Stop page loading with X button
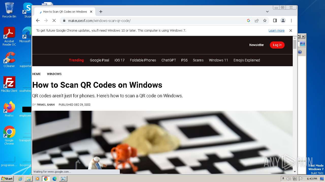Screen dimensions: 325x182 click(x=54, y=20)
